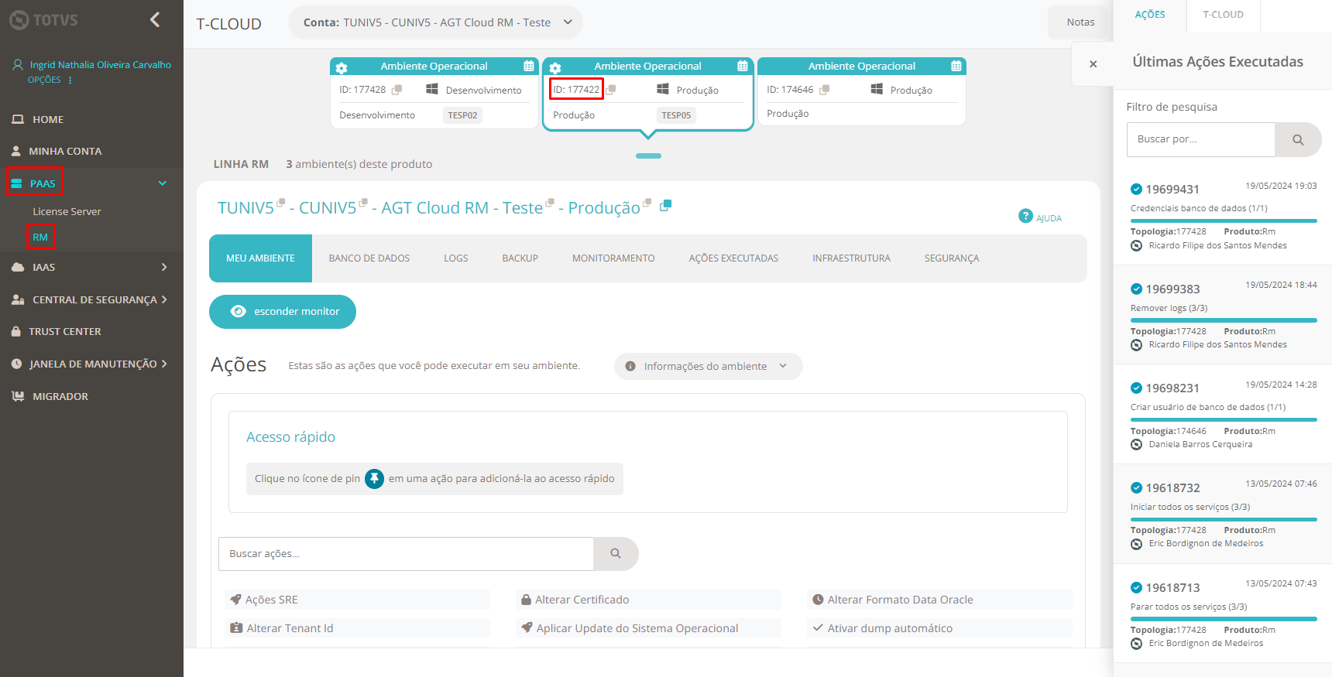
Task: Switch to T-CLOUD side tab
Action: tap(1222, 15)
